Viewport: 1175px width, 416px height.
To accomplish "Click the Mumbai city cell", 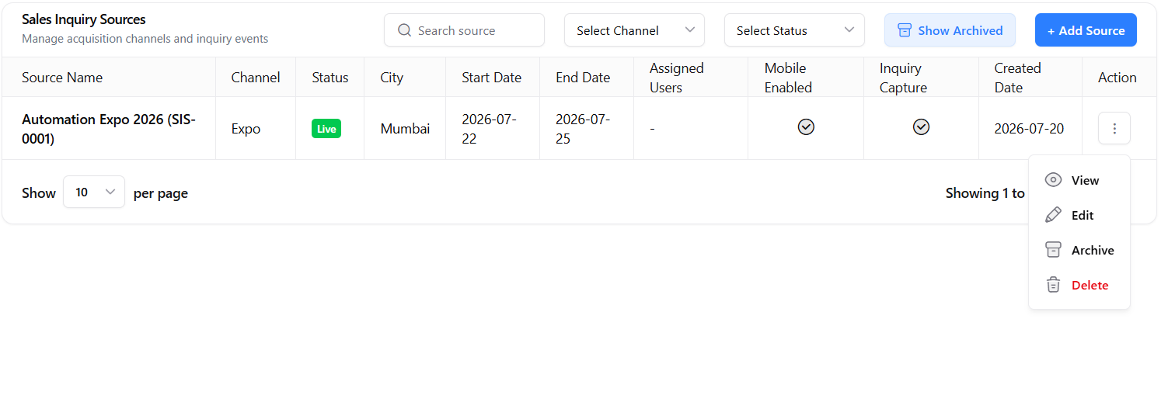I will [x=405, y=129].
